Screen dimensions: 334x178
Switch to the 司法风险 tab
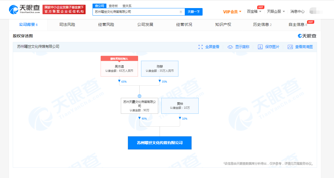[x=67, y=24]
